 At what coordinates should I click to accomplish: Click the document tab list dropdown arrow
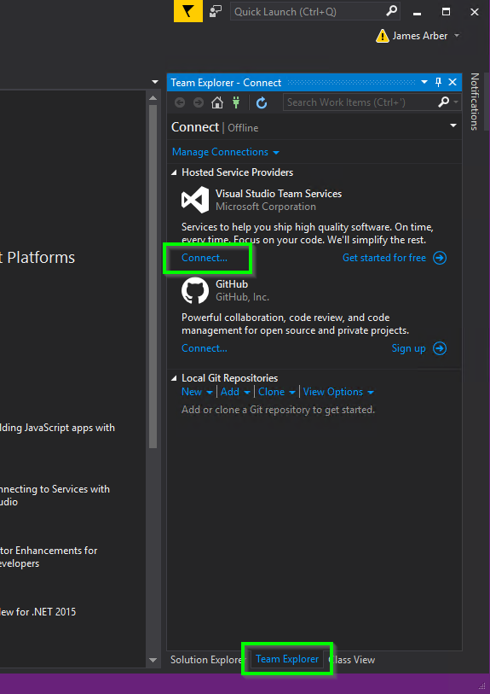154,82
